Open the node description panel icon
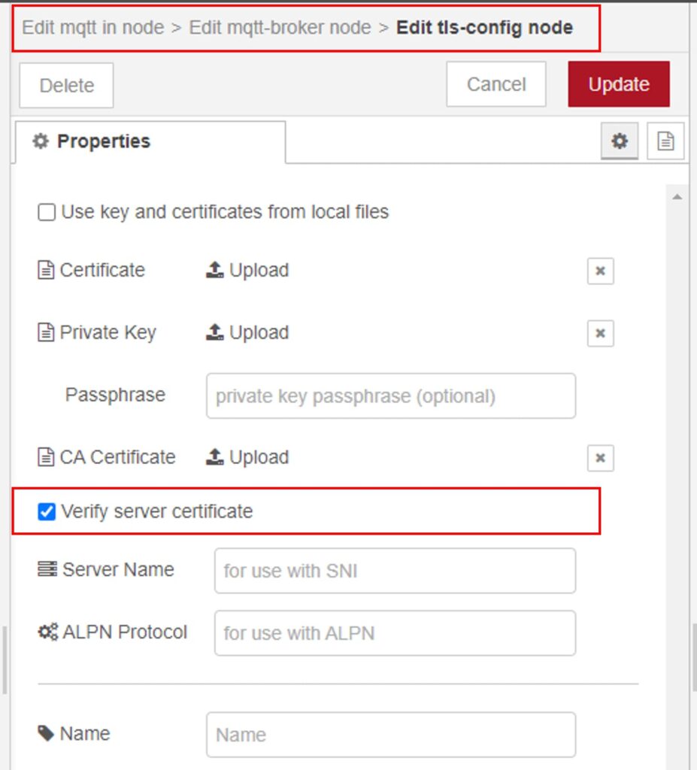 click(665, 141)
